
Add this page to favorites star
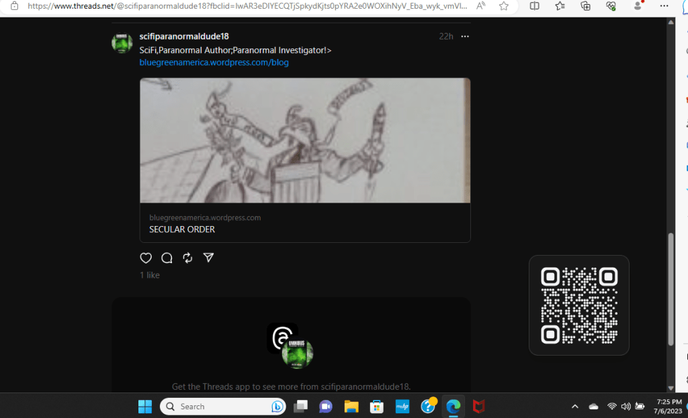pos(503,6)
